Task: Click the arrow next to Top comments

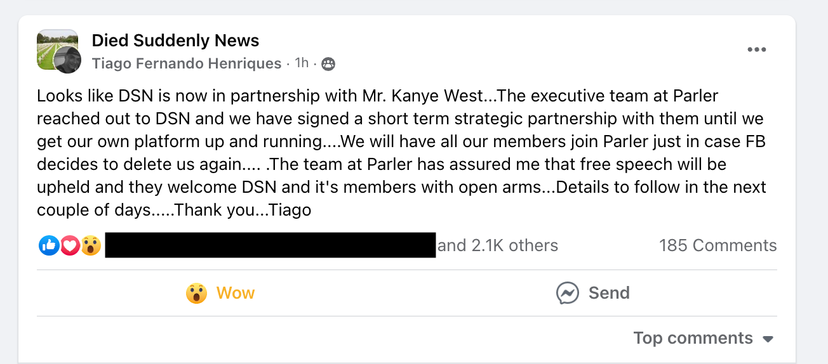Action: (768, 339)
